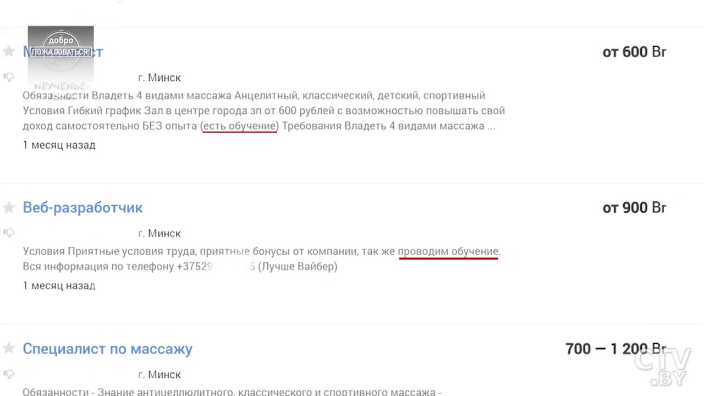704x396 pixels.
Task: Star the first listing priced от 600 Br
Action: pyautogui.click(x=8, y=51)
